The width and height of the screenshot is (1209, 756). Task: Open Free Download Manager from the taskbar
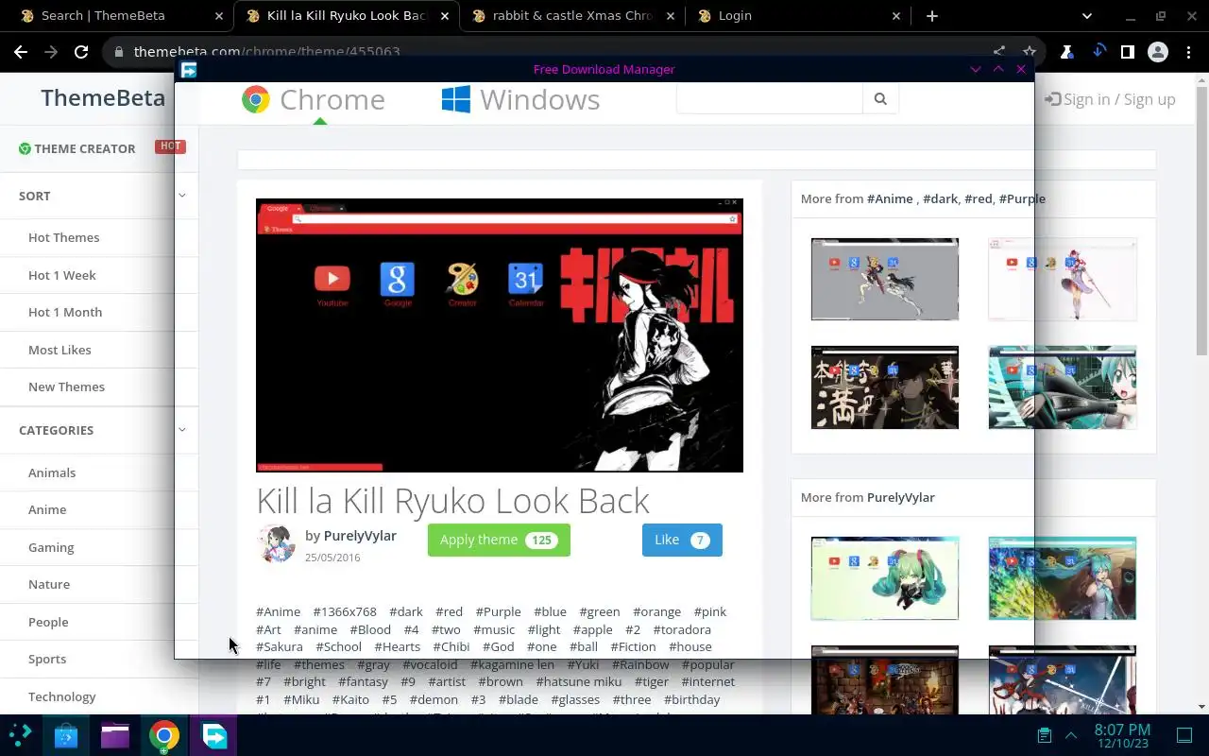(x=214, y=735)
